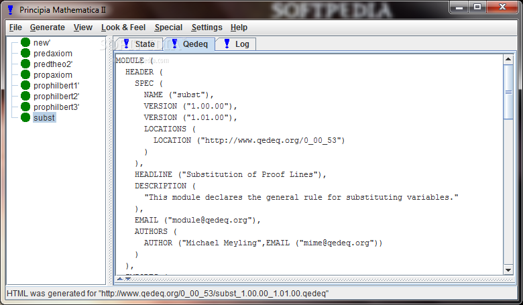
Task: Select the predtheo2' module
Action: pyautogui.click(x=53, y=64)
